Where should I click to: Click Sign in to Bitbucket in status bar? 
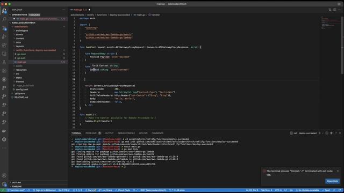coord(44,190)
